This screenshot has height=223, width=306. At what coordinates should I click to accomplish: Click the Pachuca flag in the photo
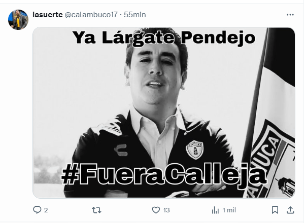pyautogui.click(x=271, y=117)
